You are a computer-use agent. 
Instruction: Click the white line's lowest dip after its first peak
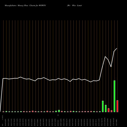111,67
